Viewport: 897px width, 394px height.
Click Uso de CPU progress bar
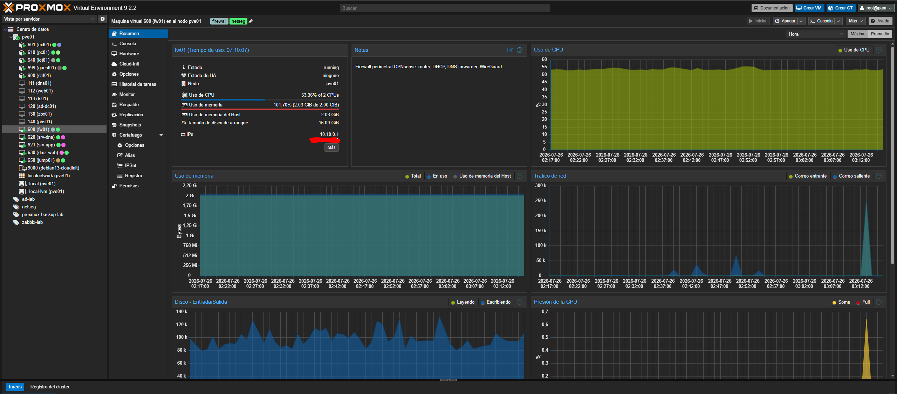click(260, 100)
